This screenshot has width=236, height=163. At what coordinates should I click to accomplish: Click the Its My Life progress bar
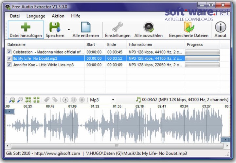202,58
